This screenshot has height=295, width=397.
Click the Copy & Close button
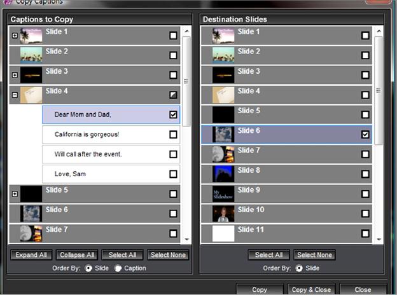pos(311,289)
